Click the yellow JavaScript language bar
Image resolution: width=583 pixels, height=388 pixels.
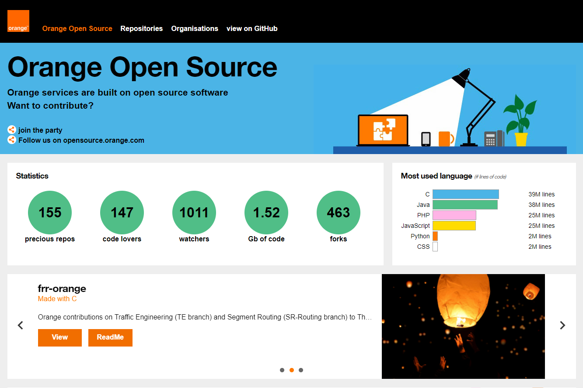point(454,226)
